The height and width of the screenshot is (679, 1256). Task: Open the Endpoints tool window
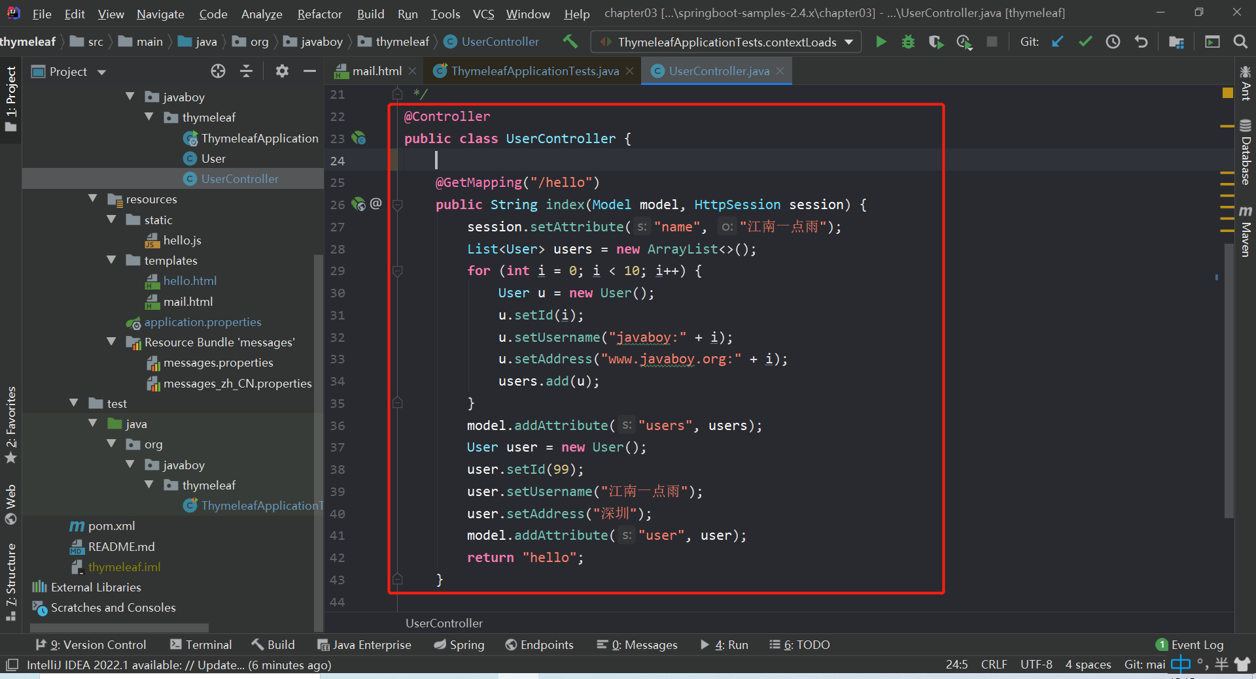540,644
